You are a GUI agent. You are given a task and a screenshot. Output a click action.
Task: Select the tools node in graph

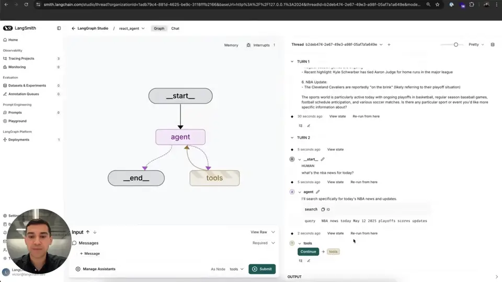[x=214, y=178]
